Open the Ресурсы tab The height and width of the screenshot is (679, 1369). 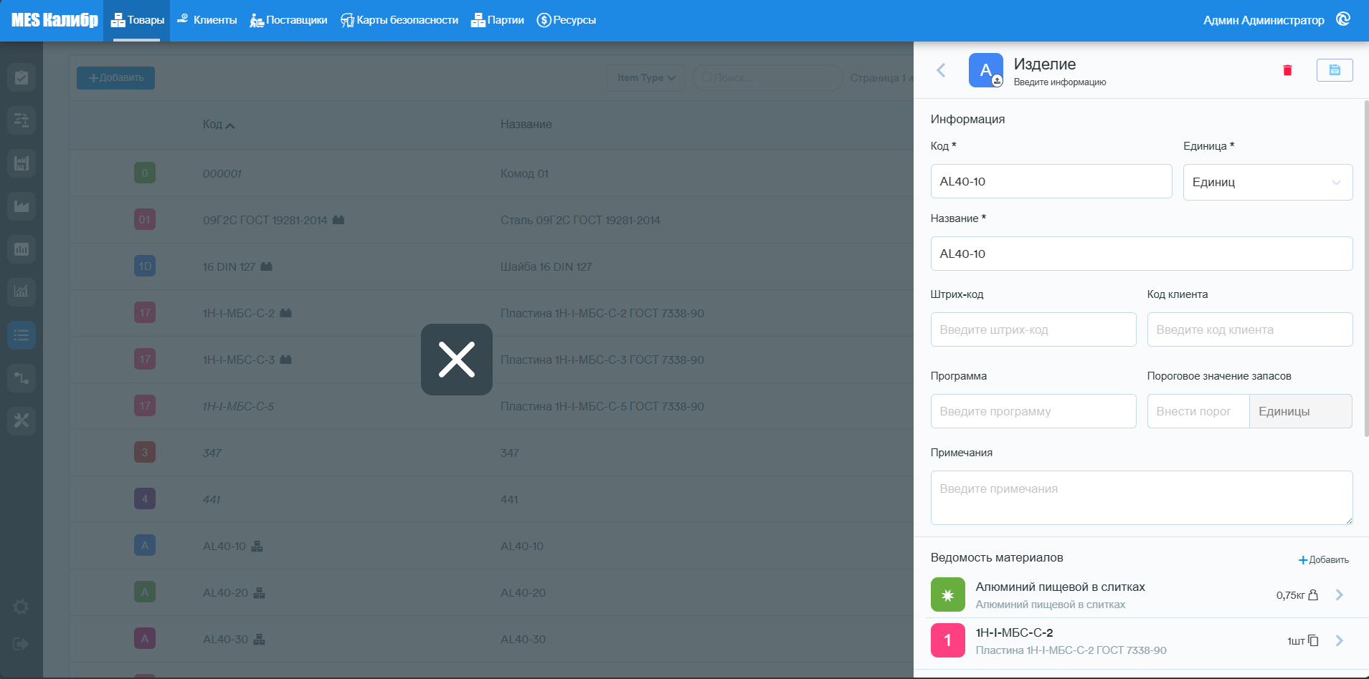(x=566, y=20)
